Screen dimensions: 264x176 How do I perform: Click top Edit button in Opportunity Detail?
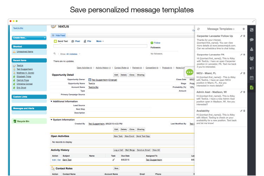116,75
